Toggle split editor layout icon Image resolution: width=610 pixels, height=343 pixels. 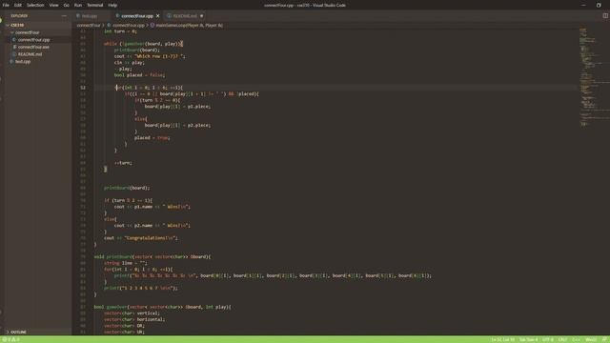pos(605,16)
